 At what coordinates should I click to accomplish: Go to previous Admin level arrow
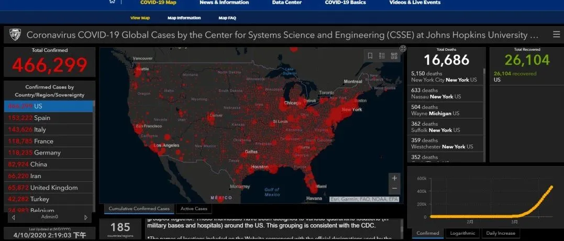14,217
